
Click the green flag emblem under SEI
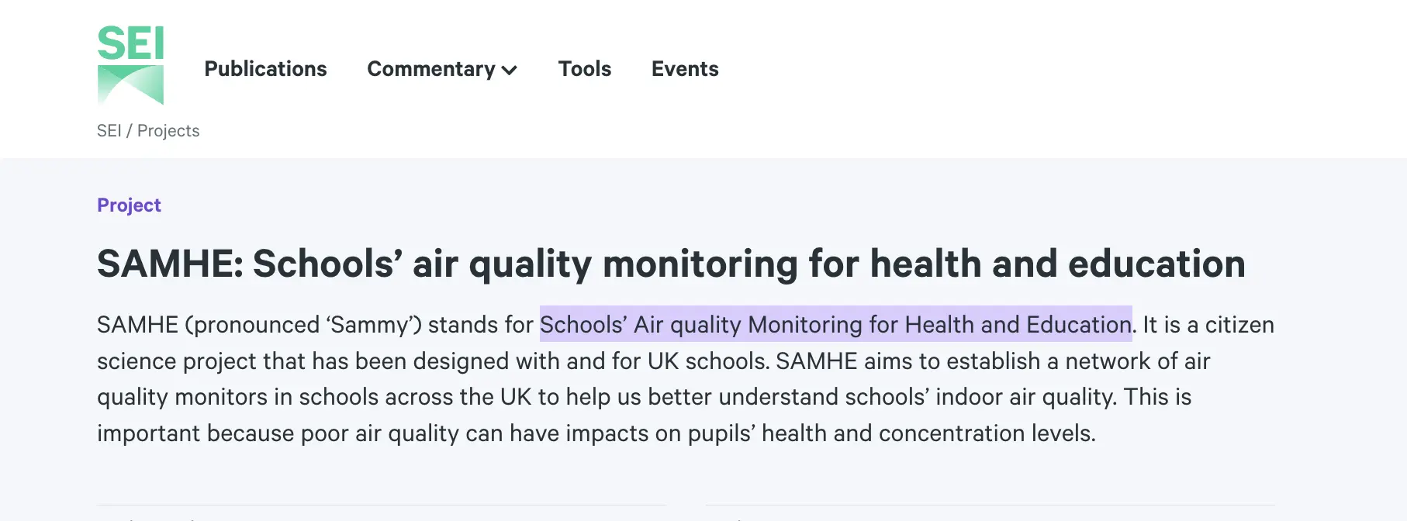tap(130, 84)
